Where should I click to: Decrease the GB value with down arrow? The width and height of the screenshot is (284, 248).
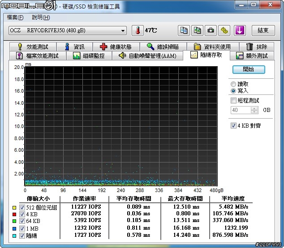point(254,112)
